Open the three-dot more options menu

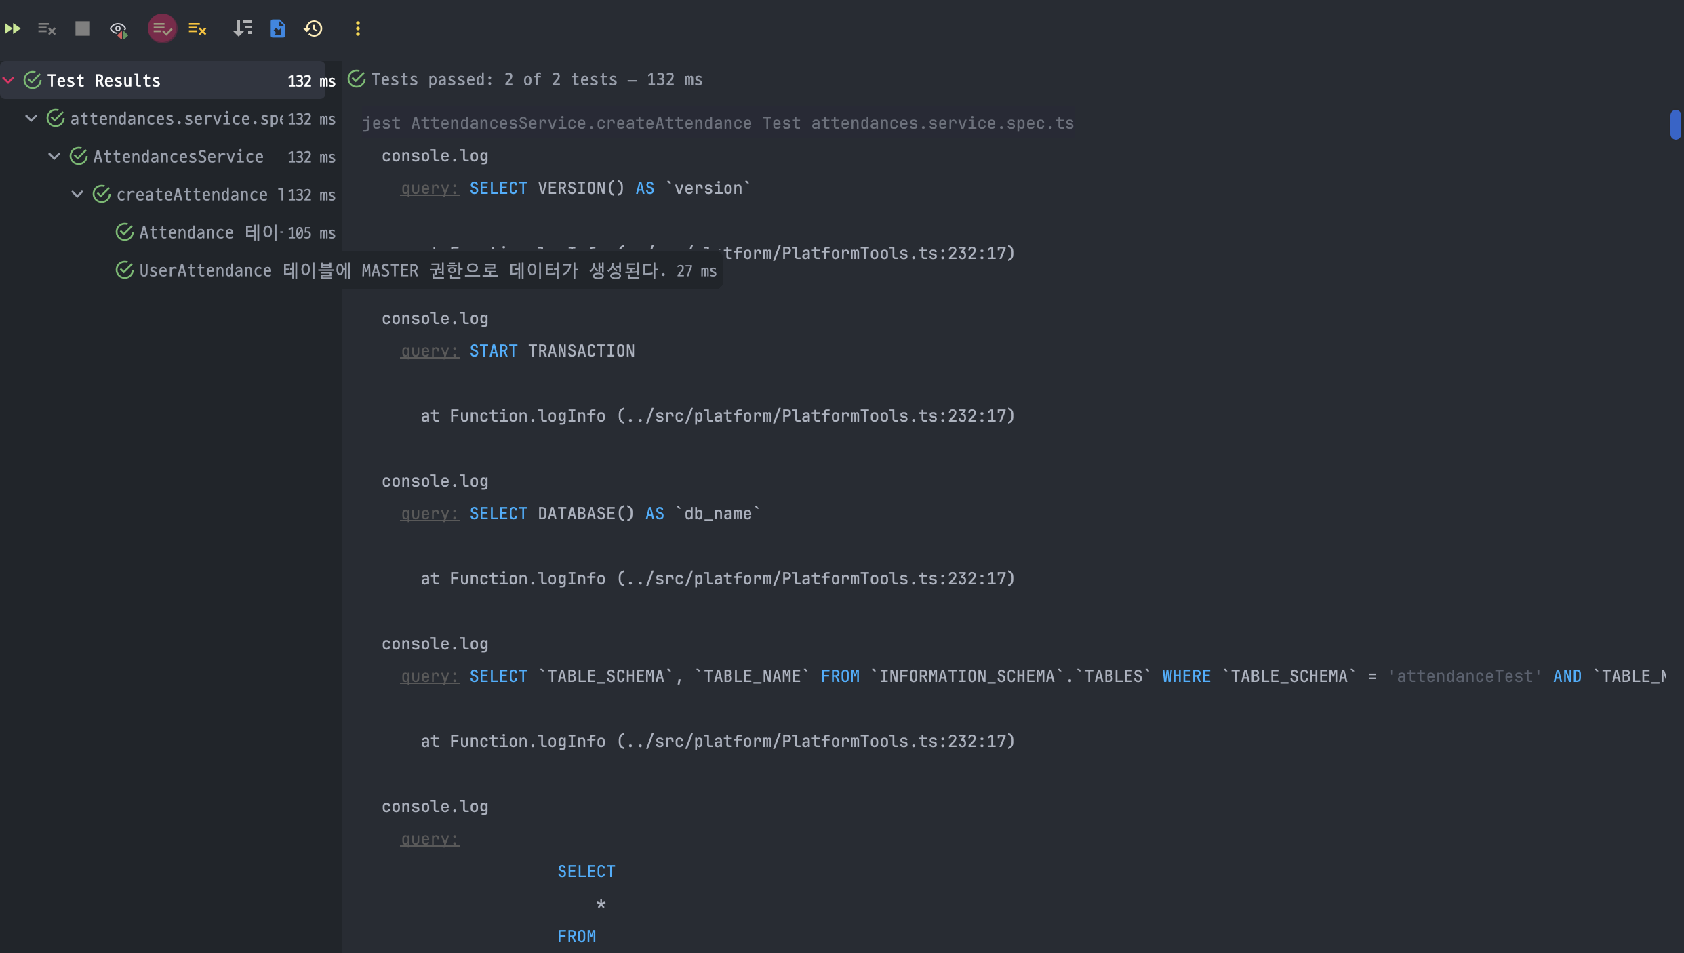(x=358, y=28)
